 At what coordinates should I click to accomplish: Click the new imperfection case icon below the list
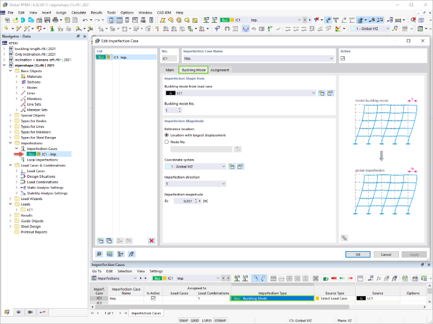(100, 241)
